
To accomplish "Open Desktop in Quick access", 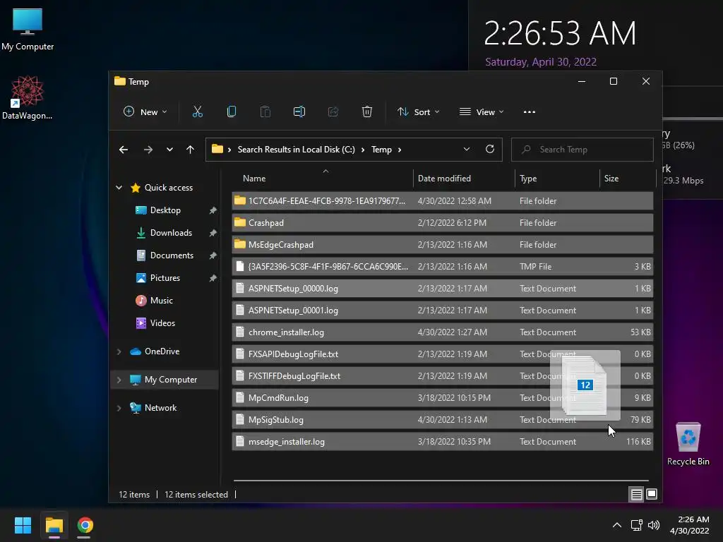I will coord(165,210).
